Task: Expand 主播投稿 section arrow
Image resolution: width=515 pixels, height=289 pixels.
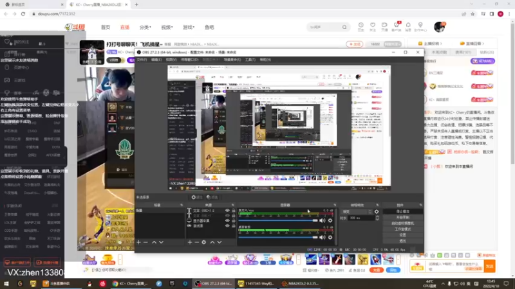Action: coord(441,44)
